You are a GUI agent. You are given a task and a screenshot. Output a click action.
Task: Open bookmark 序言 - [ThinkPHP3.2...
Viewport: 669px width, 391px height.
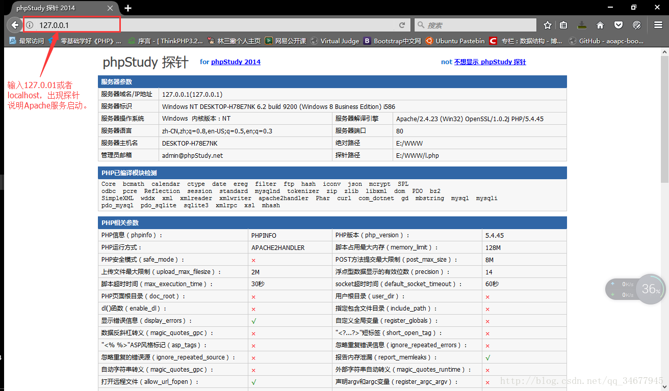coord(165,41)
